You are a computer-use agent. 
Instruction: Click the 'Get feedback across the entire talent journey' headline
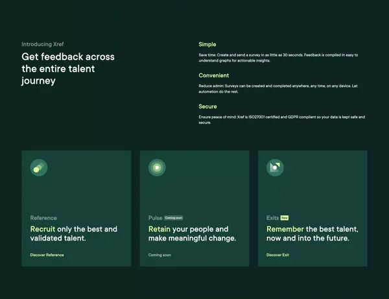[68, 69]
